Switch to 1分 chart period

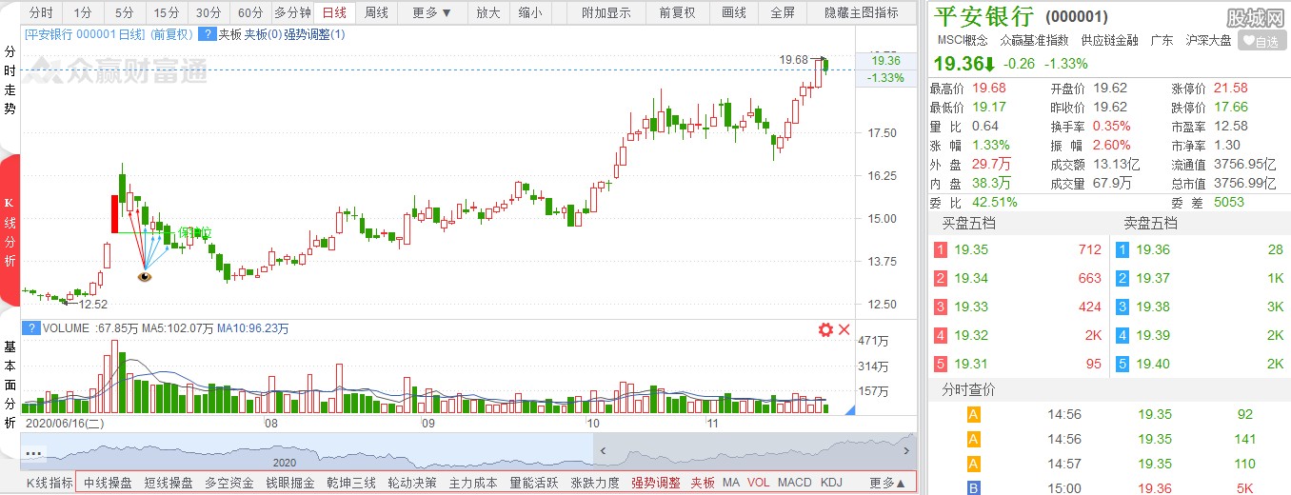click(83, 12)
